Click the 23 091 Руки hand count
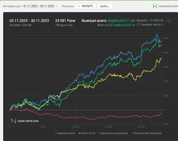This screenshot has height=141, width=178. 65,21
